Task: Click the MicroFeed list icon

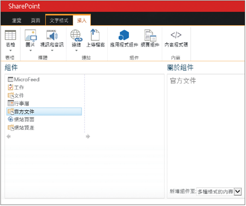Action: 10,79
